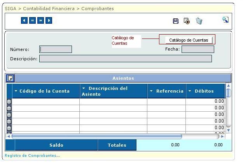Go to the next record
243x165 pixels.
pos(41,20)
